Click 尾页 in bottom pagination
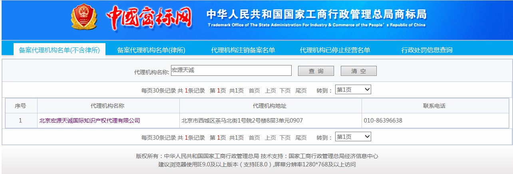Image resolution: width=513 pixels, height=174 pixels. [301, 138]
